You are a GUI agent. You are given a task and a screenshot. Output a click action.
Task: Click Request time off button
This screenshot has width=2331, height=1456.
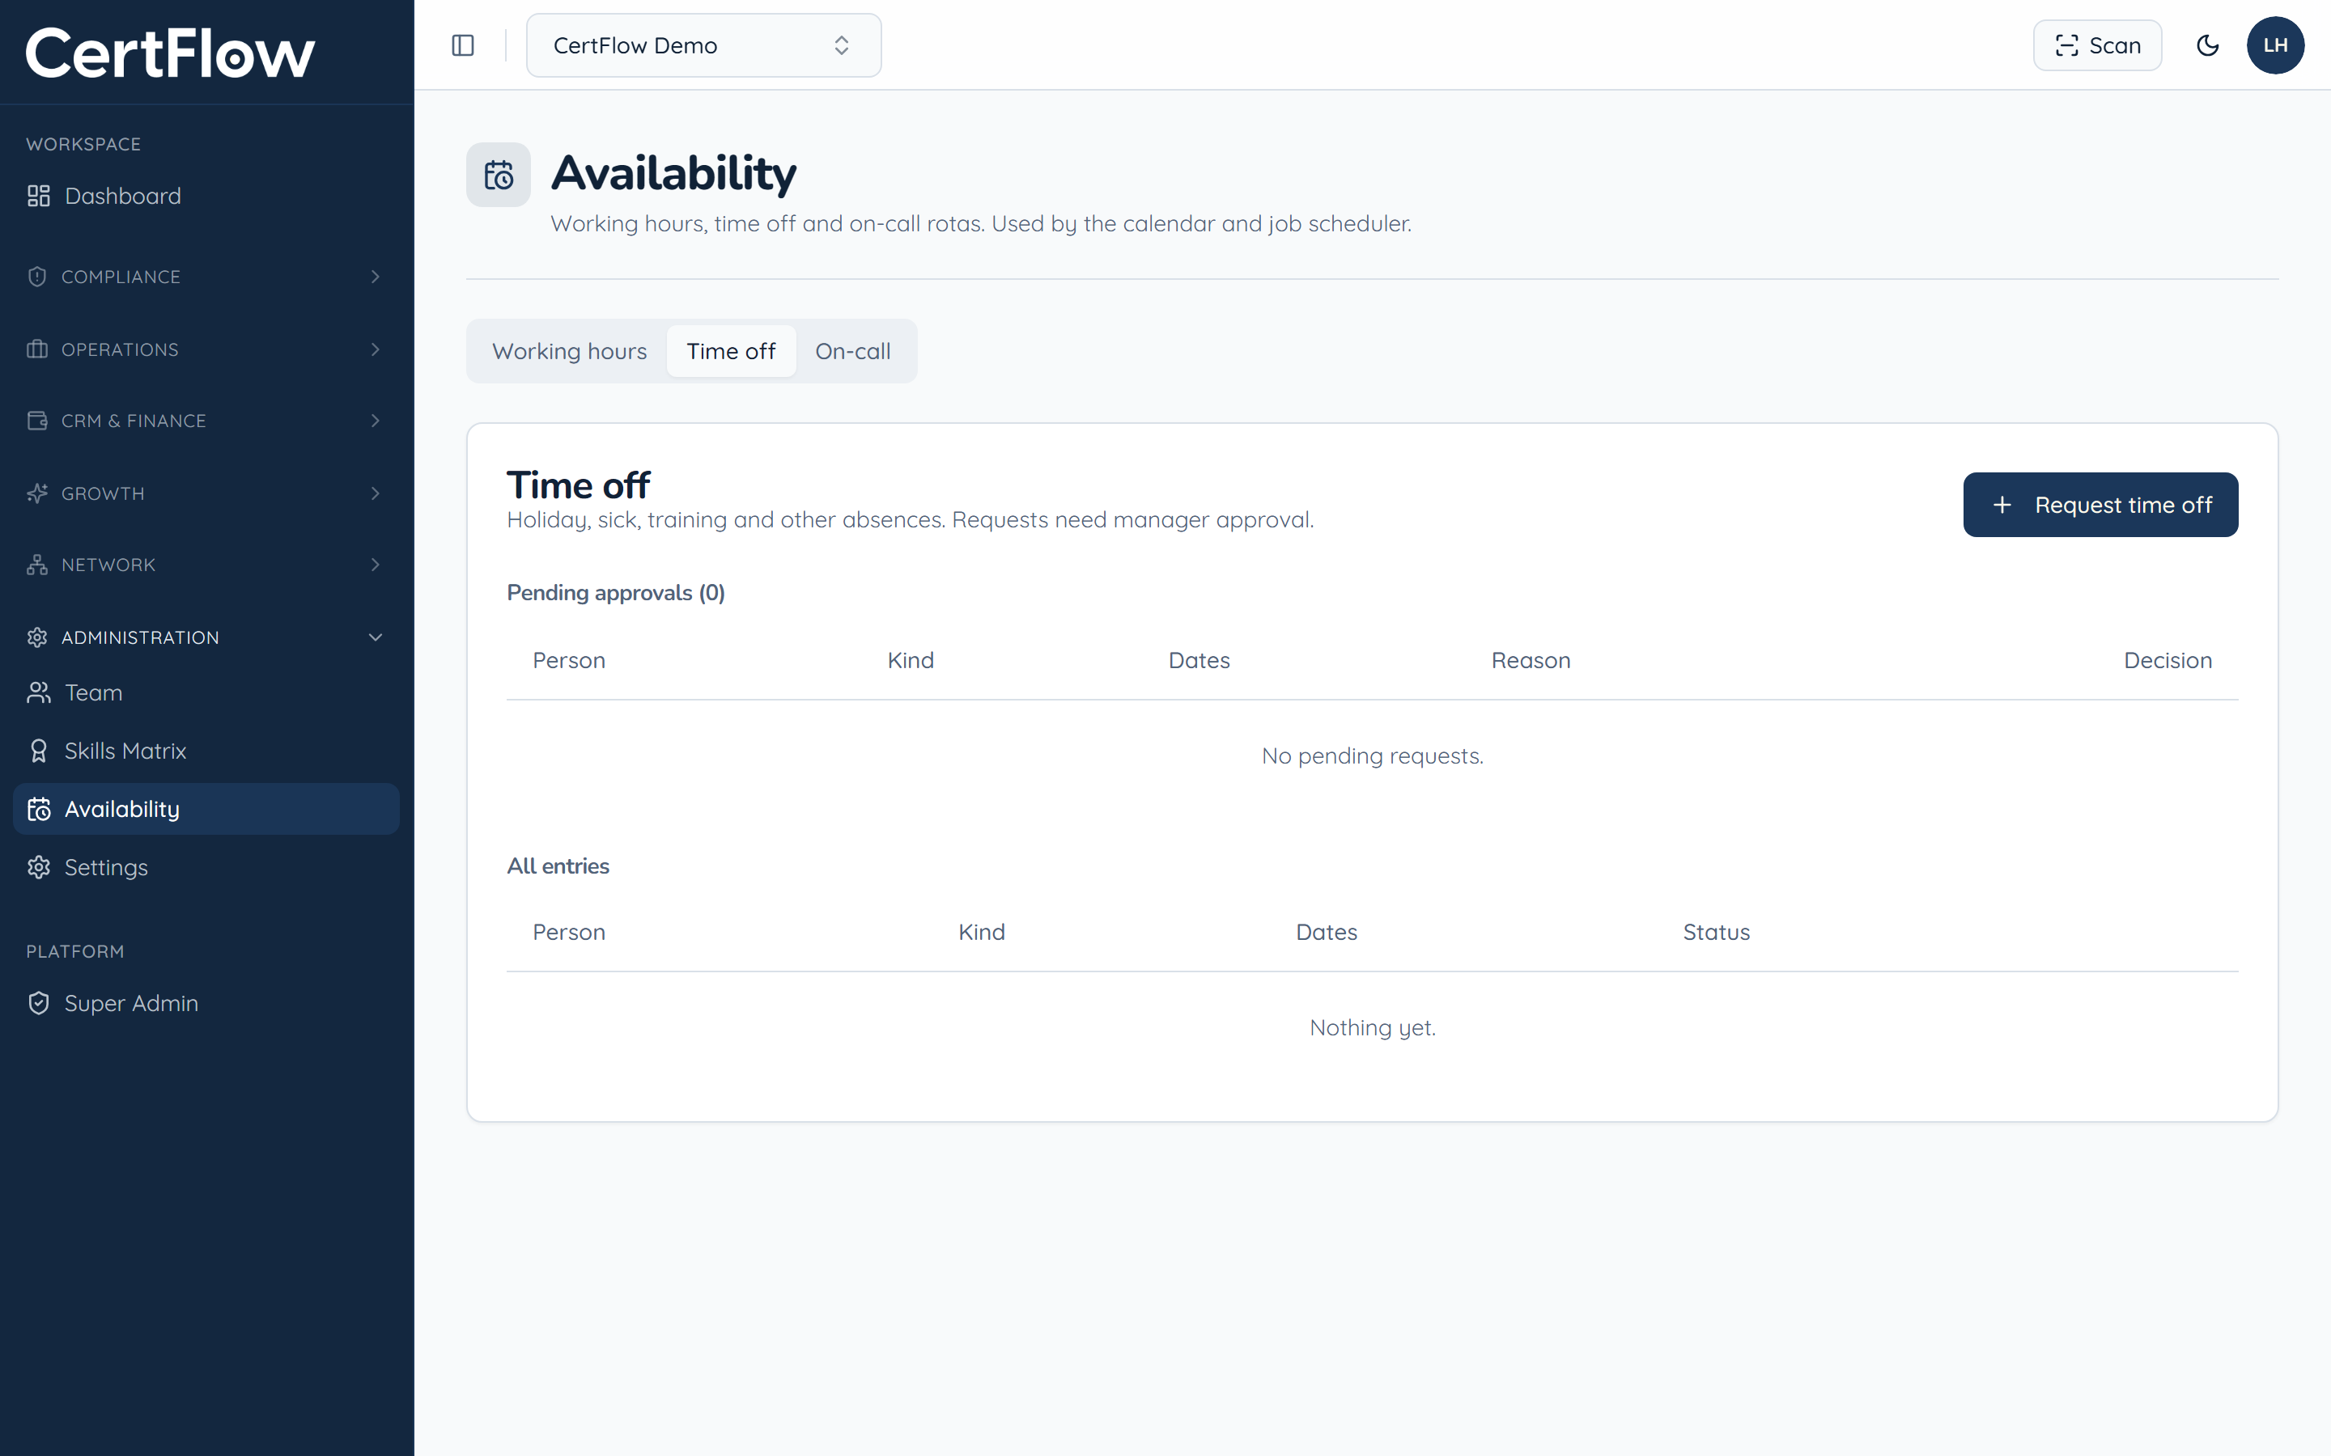[x=2100, y=505]
